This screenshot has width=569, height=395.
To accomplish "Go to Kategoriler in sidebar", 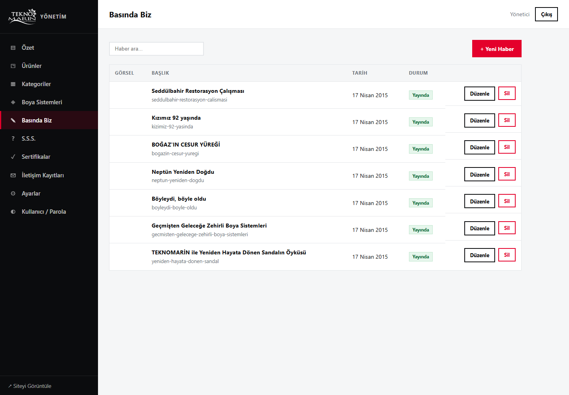I will tap(49, 84).
